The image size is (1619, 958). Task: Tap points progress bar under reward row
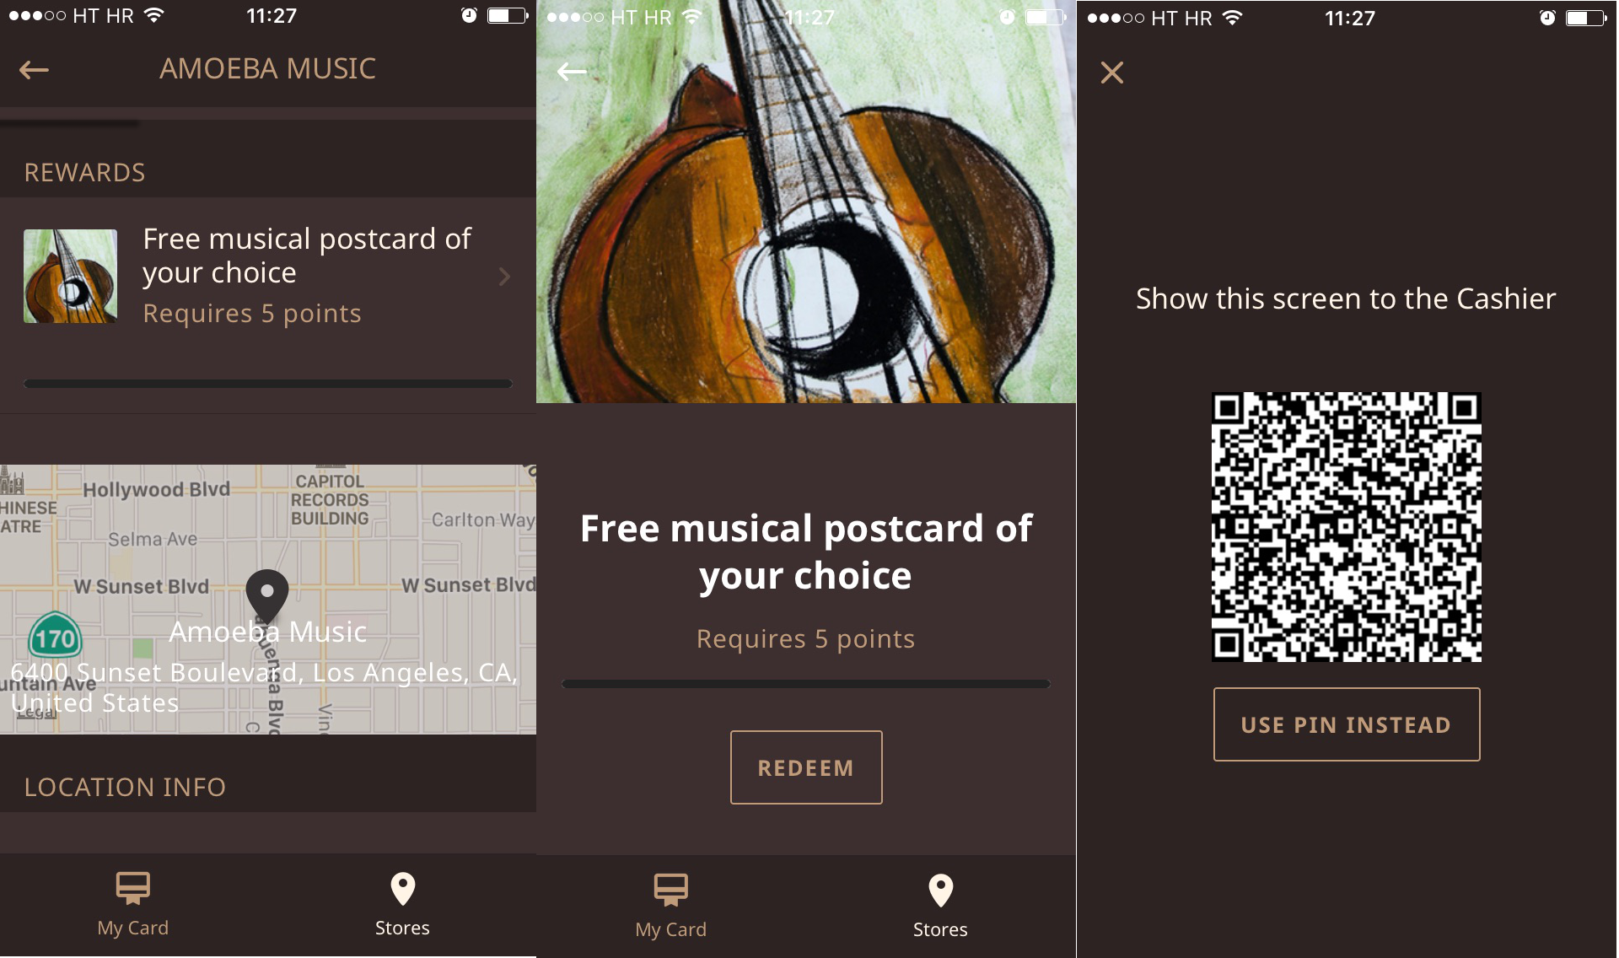click(x=268, y=384)
